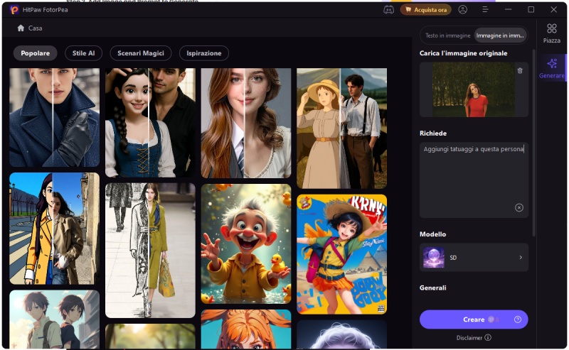Image resolution: width=569 pixels, height=350 pixels.
Task: Click the Acquista ora button
Action: [x=426, y=10]
